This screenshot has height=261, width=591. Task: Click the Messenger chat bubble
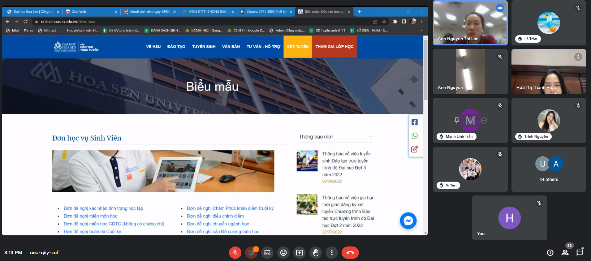[408, 221]
